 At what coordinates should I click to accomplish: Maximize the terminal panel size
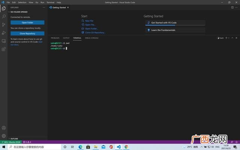pos(232,38)
